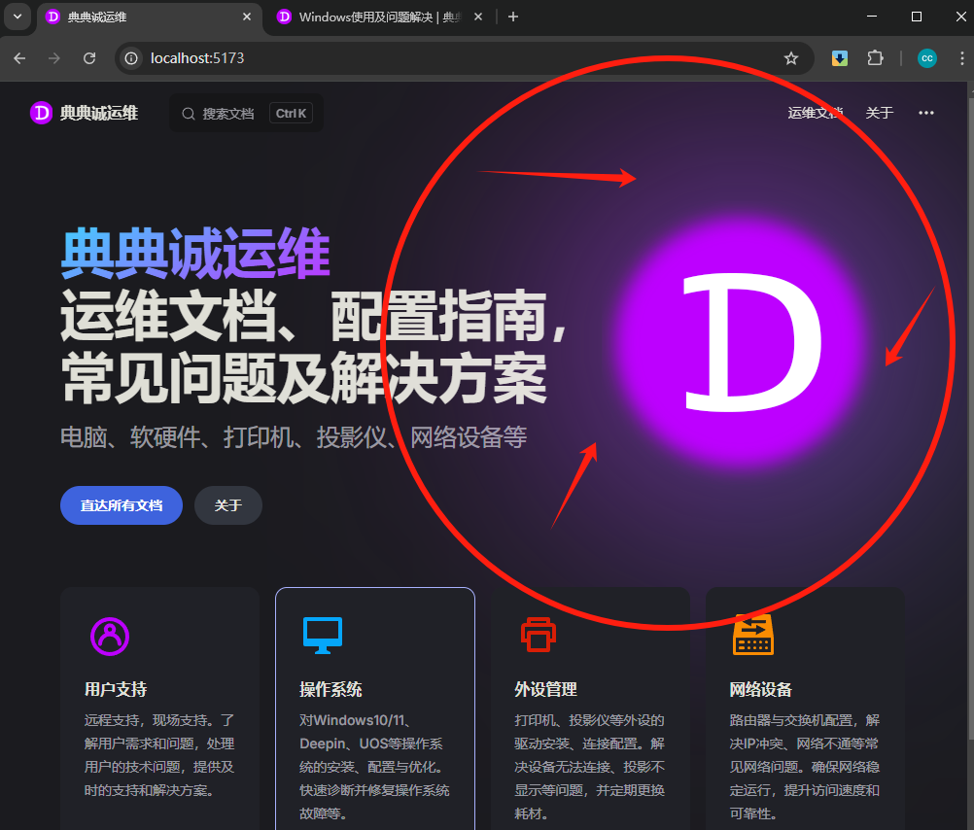Image resolution: width=974 pixels, height=830 pixels.
Task: Click the 电脑、软硬件、打印机 tagline text
Action: (x=294, y=437)
